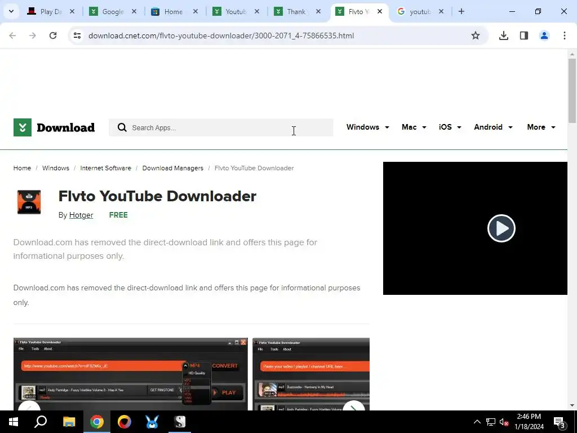Click the browser Back arrow

[x=12, y=36]
